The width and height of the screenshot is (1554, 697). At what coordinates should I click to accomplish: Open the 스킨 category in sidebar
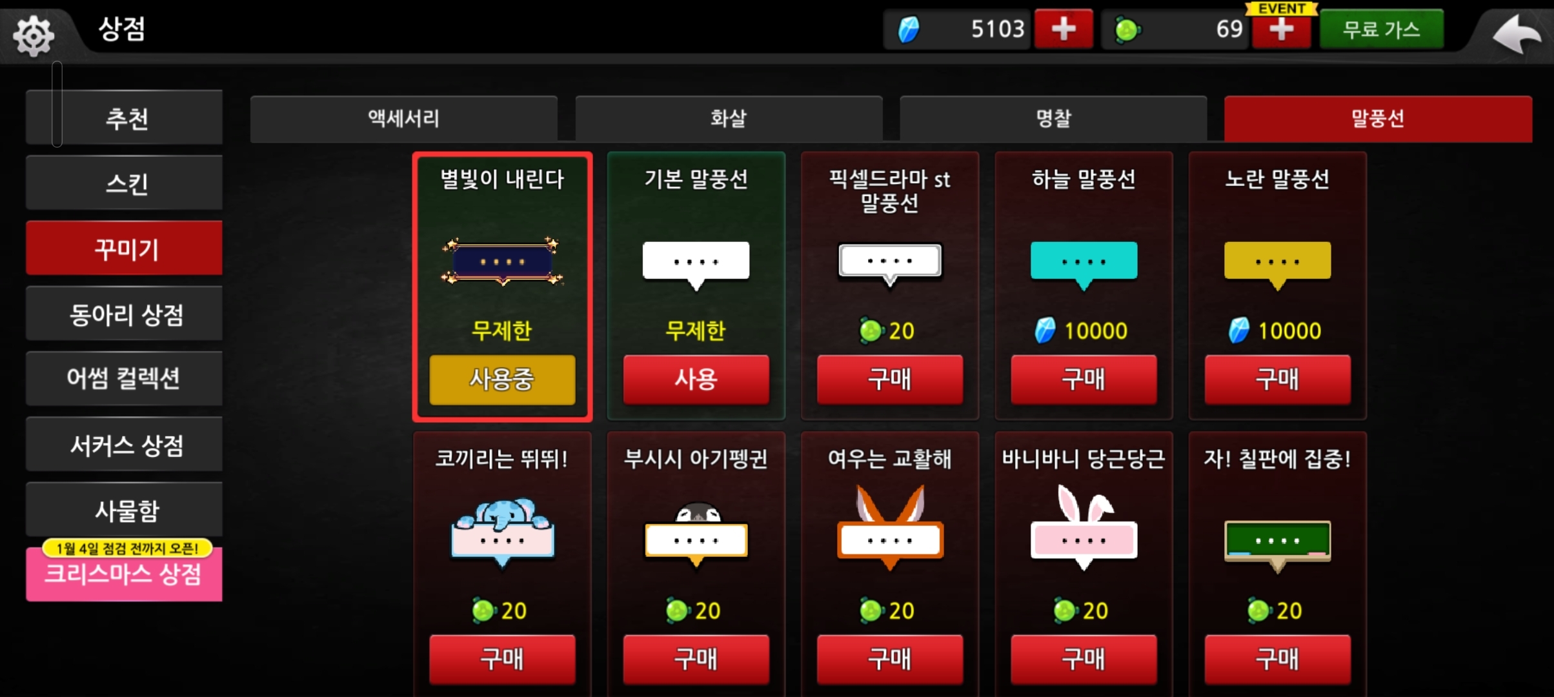(x=125, y=183)
